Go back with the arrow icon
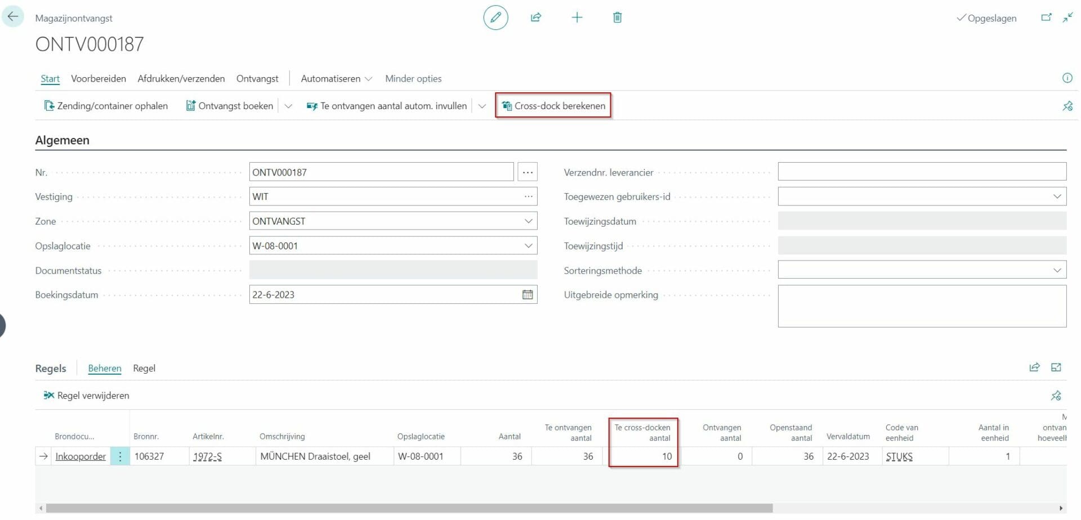The width and height of the screenshot is (1081, 520). coord(13,16)
